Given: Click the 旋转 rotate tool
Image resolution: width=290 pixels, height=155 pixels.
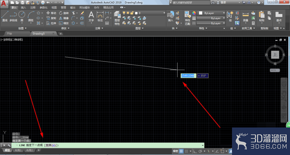Looking at the screenshot, I should (x=64, y=13).
